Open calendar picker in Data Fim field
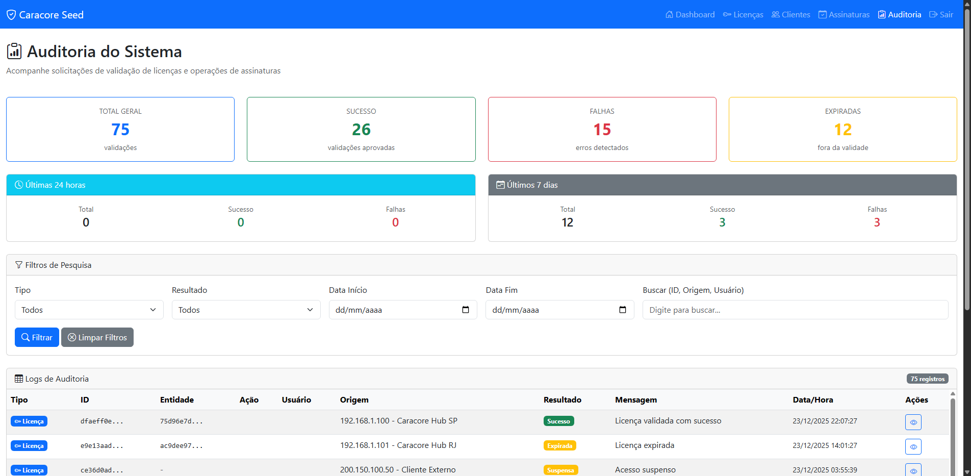Screen dimensions: 971x476 click(x=622, y=310)
